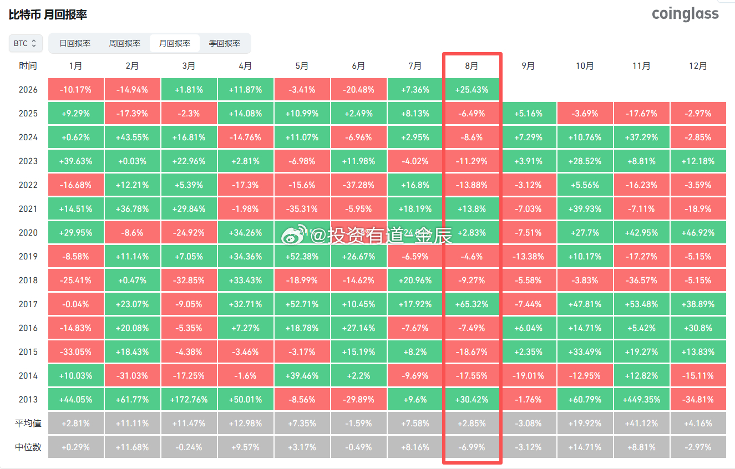Click the 12月 column header
Screen dimensions: 735x469
point(698,66)
